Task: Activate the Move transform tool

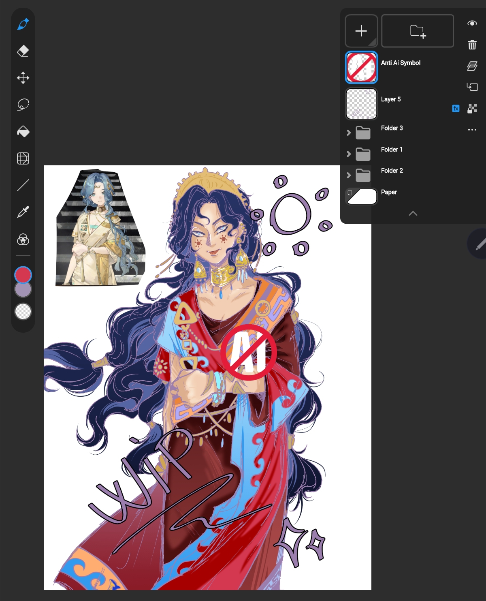Action: point(23,78)
